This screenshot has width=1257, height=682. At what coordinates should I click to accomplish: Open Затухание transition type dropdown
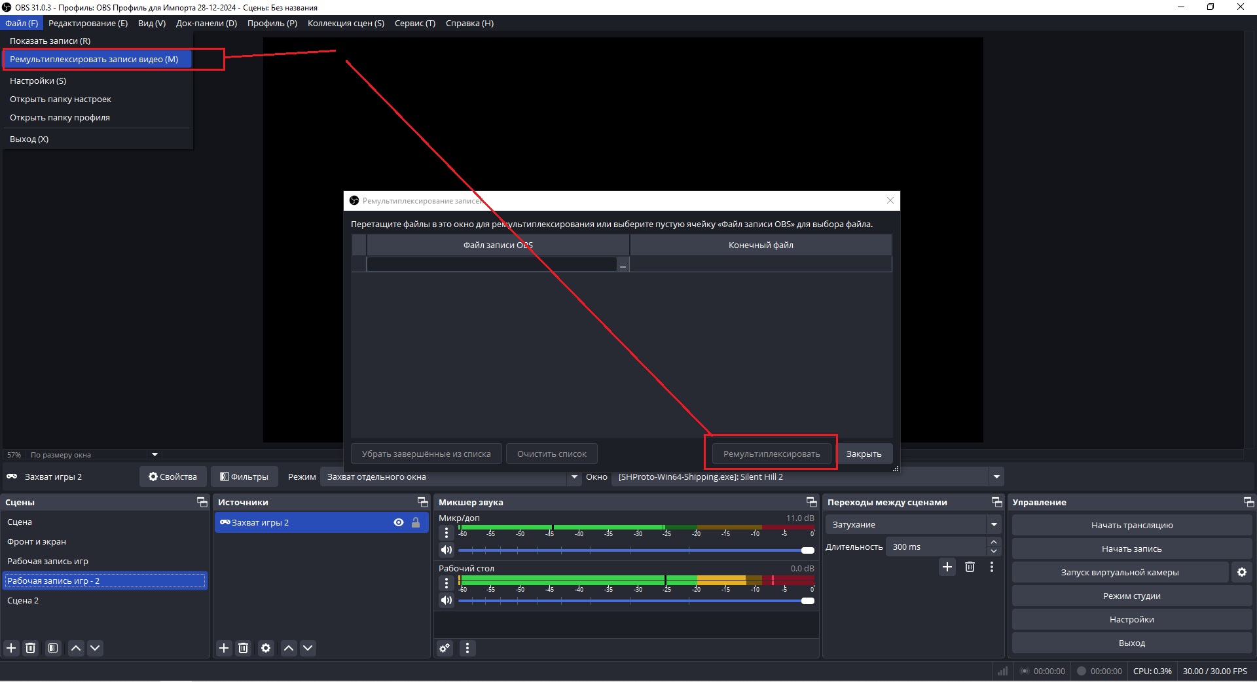[913, 524]
